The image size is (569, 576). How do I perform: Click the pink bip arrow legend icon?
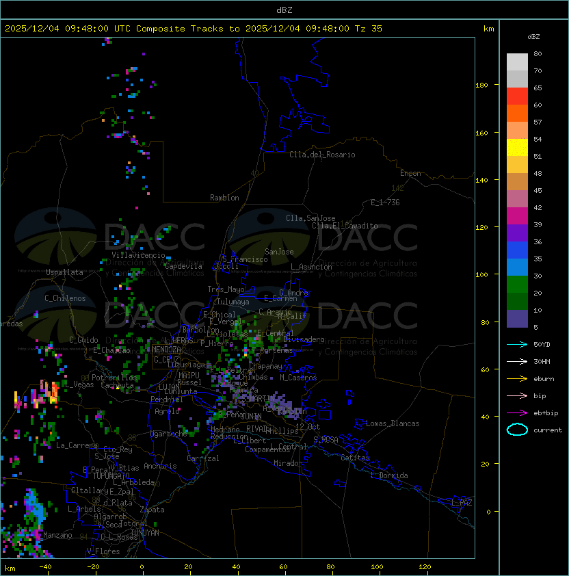click(x=517, y=395)
